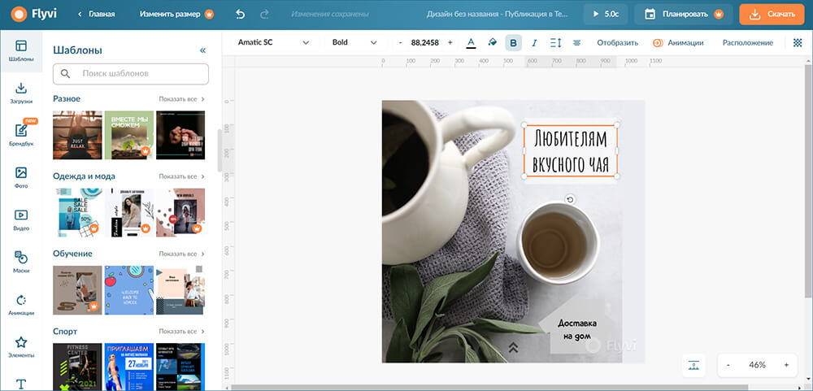Open the text color picker
The width and height of the screenshot is (813, 391).
(471, 42)
